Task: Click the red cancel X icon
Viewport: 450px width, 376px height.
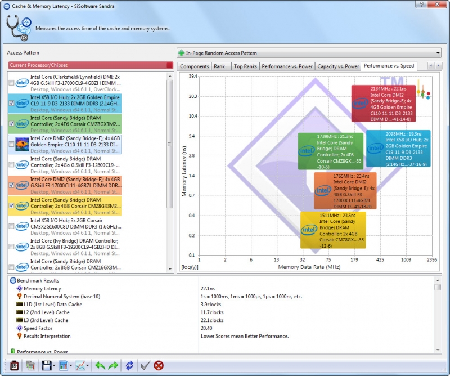Action: (159, 365)
